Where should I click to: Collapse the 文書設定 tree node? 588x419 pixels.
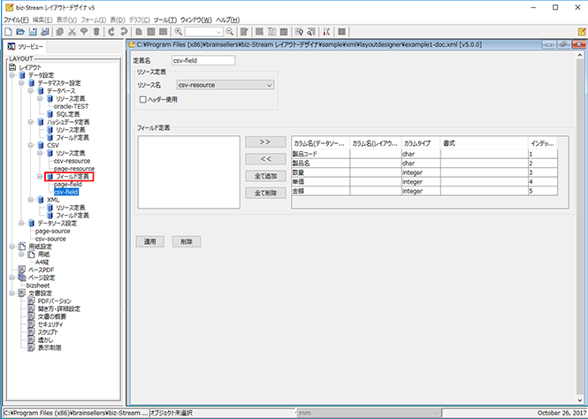pos(12,293)
